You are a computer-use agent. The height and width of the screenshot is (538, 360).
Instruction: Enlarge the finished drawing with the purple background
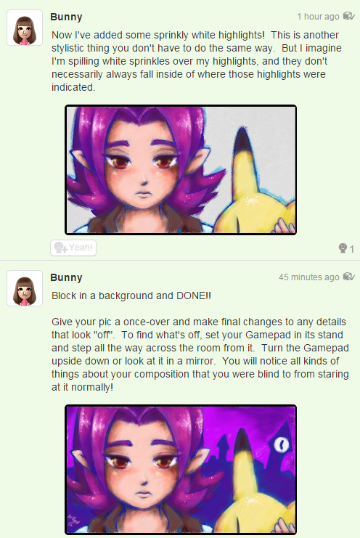pyautogui.click(x=181, y=470)
